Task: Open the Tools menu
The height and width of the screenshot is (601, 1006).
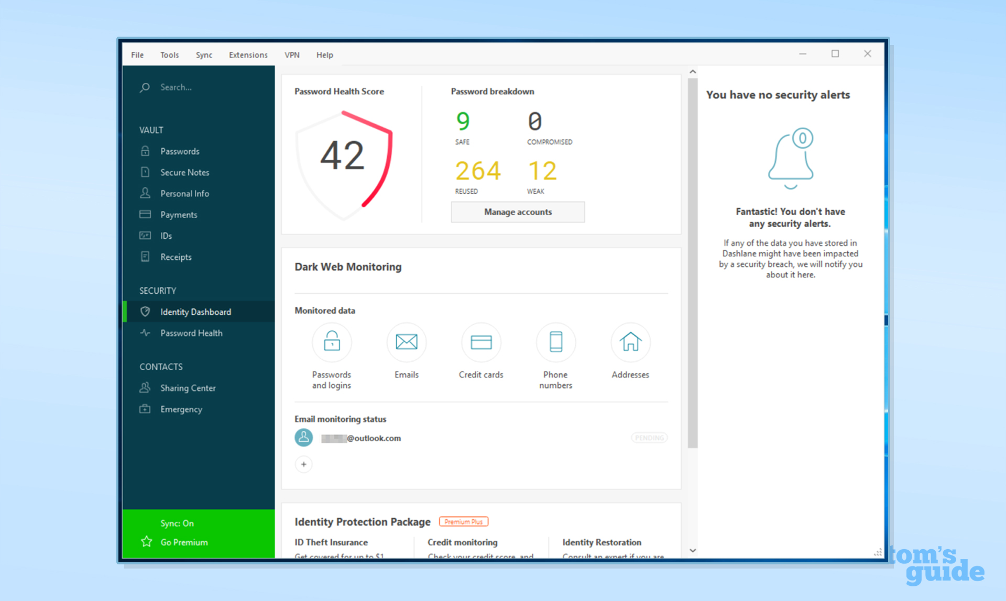Action: [x=169, y=55]
